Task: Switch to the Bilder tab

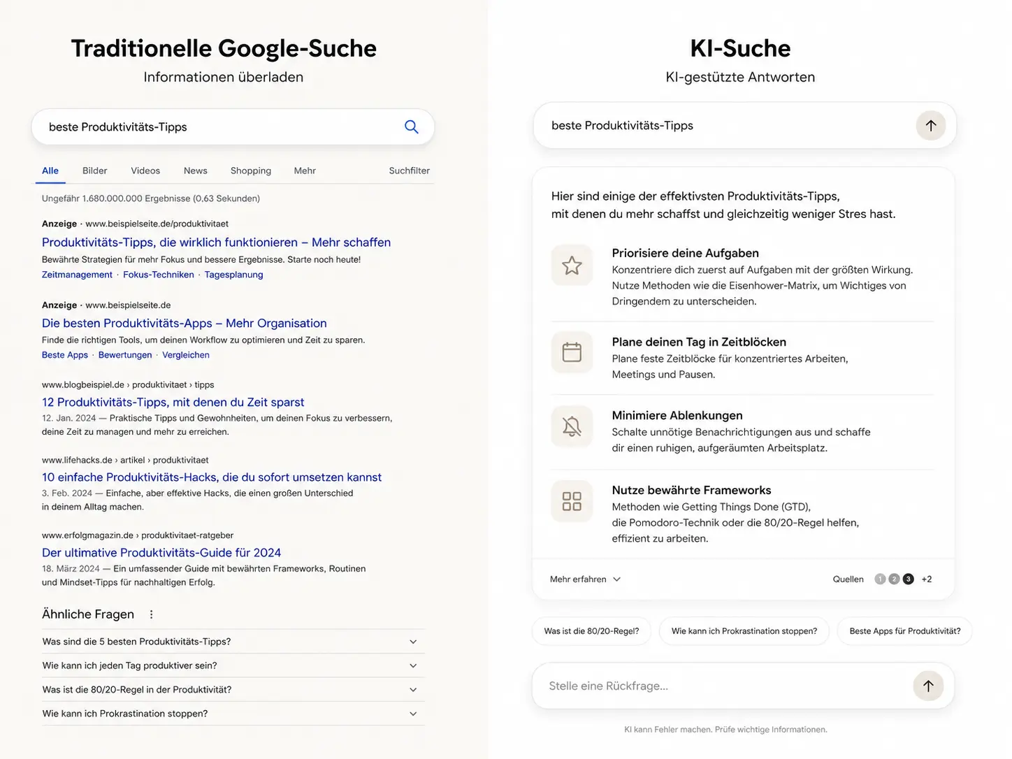Action: click(94, 171)
